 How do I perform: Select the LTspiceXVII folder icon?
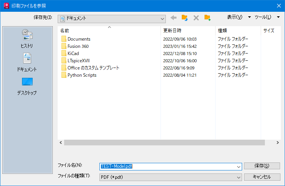point(64,61)
